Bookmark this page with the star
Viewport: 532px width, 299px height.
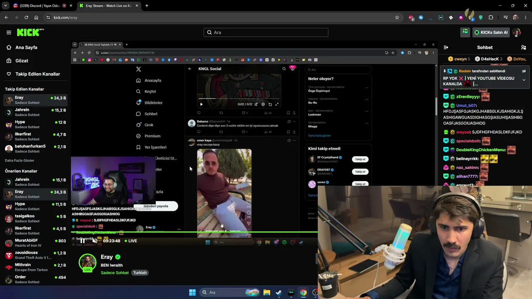(x=397, y=17)
